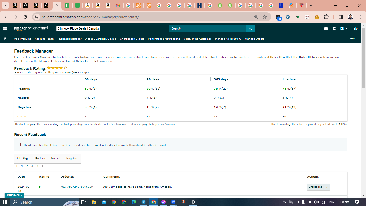This screenshot has width=366, height=206.
Task: Click the Edit button in nav bar
Action: click(x=353, y=39)
